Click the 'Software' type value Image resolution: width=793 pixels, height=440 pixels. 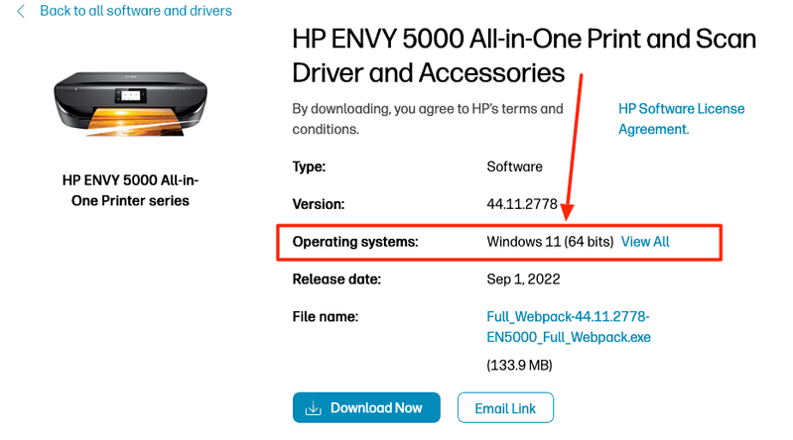[514, 166]
